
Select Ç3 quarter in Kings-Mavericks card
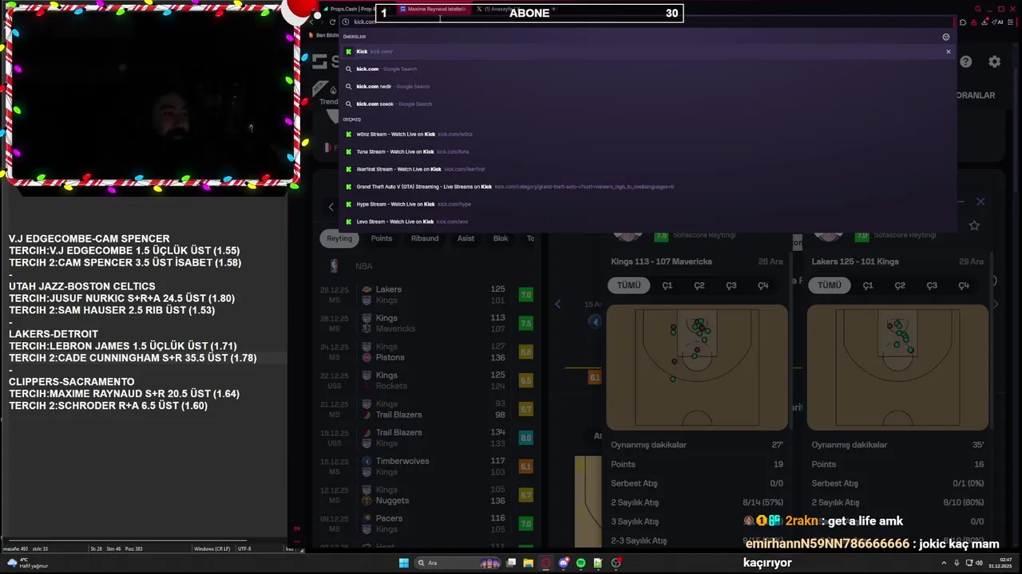point(731,285)
